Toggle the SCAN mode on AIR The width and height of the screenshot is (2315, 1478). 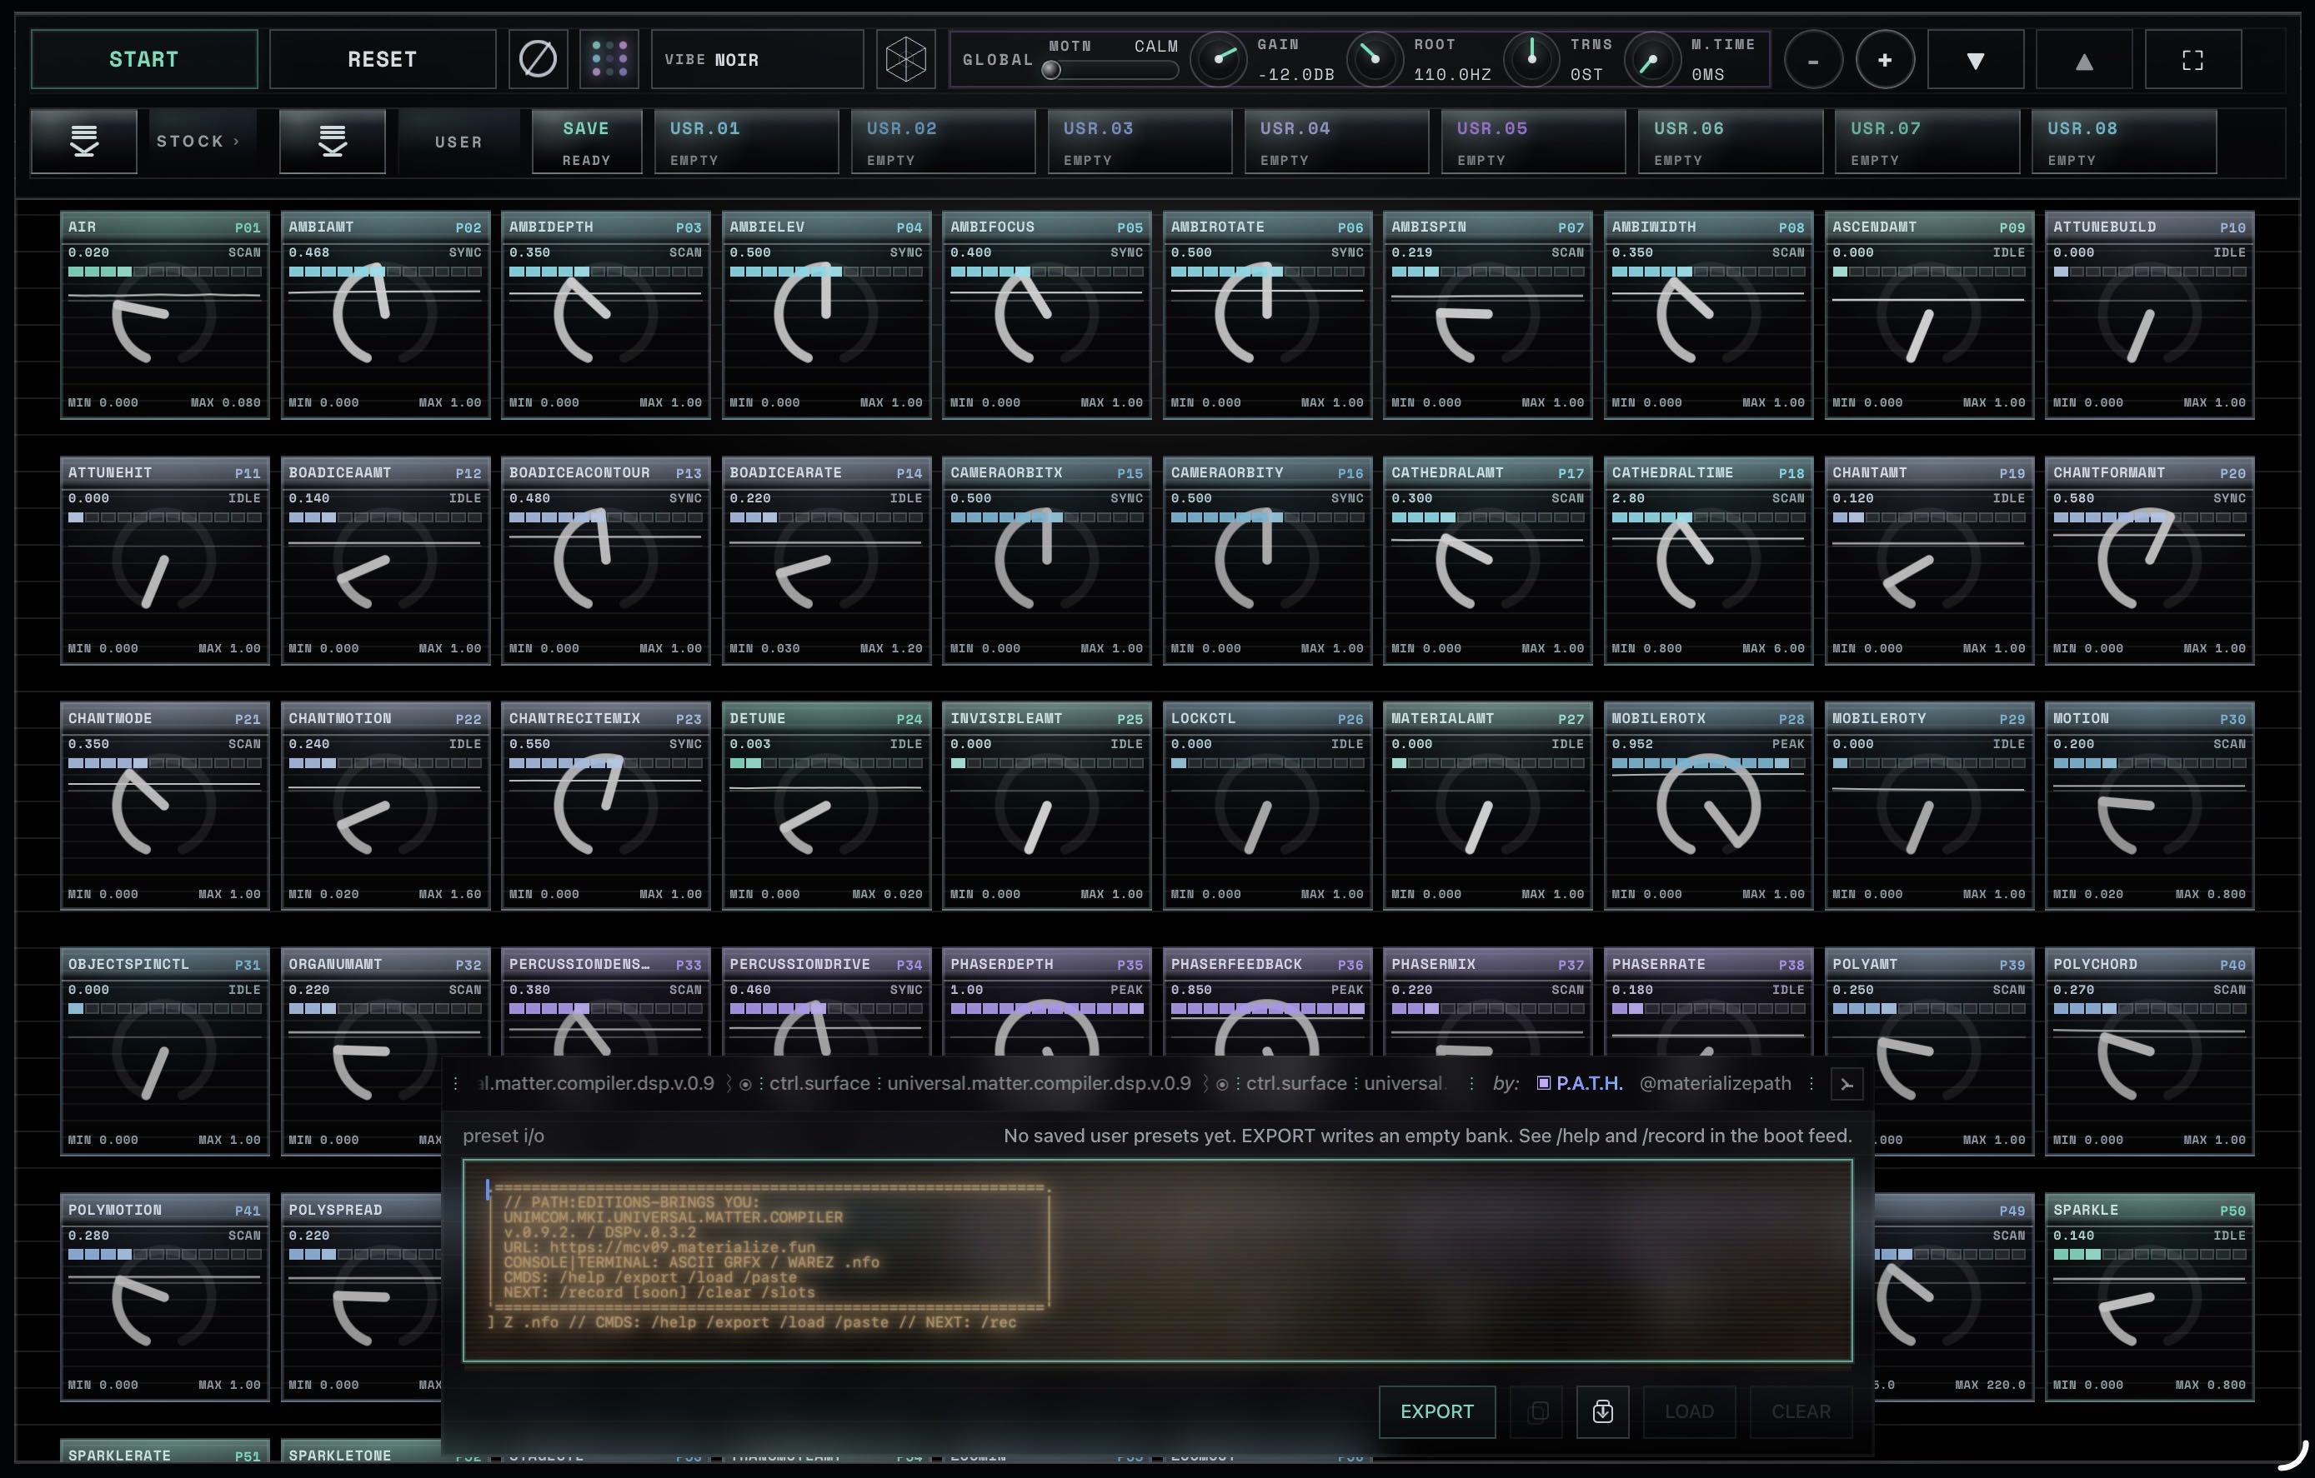pyautogui.click(x=244, y=252)
